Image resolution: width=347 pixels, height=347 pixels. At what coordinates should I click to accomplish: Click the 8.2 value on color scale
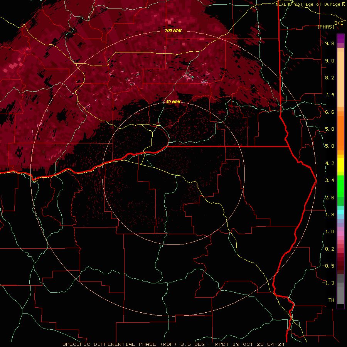330,77
